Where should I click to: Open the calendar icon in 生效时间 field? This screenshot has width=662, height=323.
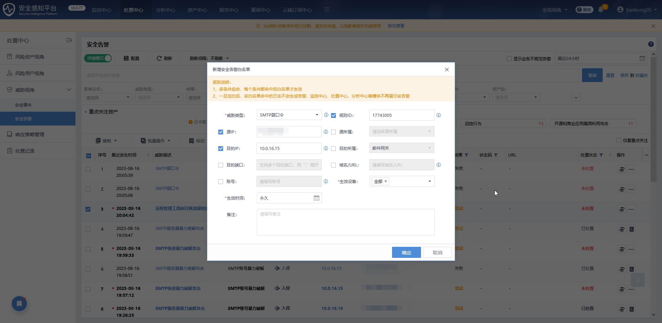(316, 198)
